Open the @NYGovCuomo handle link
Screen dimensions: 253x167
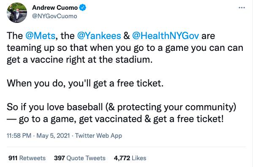(x=54, y=16)
